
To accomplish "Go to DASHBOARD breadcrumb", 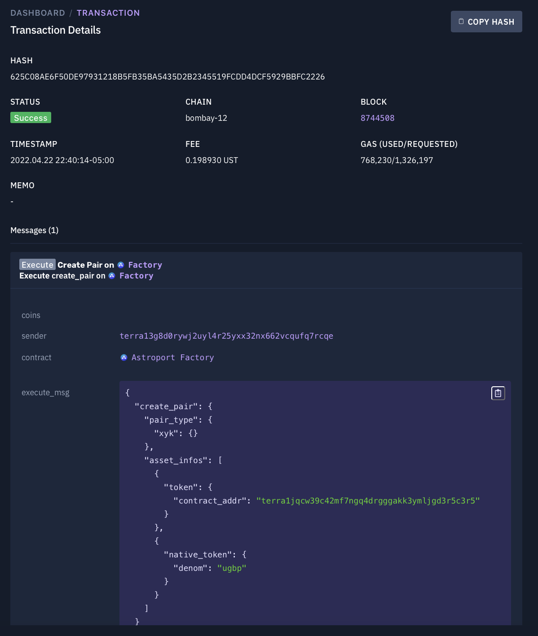I will tap(38, 13).
